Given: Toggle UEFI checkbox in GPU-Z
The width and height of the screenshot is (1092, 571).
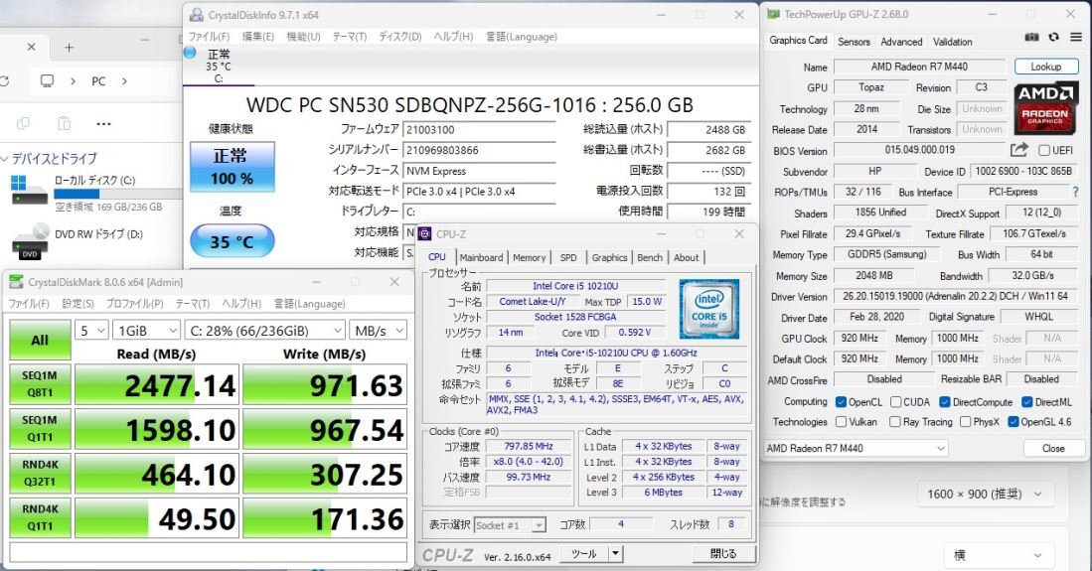Looking at the screenshot, I should [x=1044, y=150].
